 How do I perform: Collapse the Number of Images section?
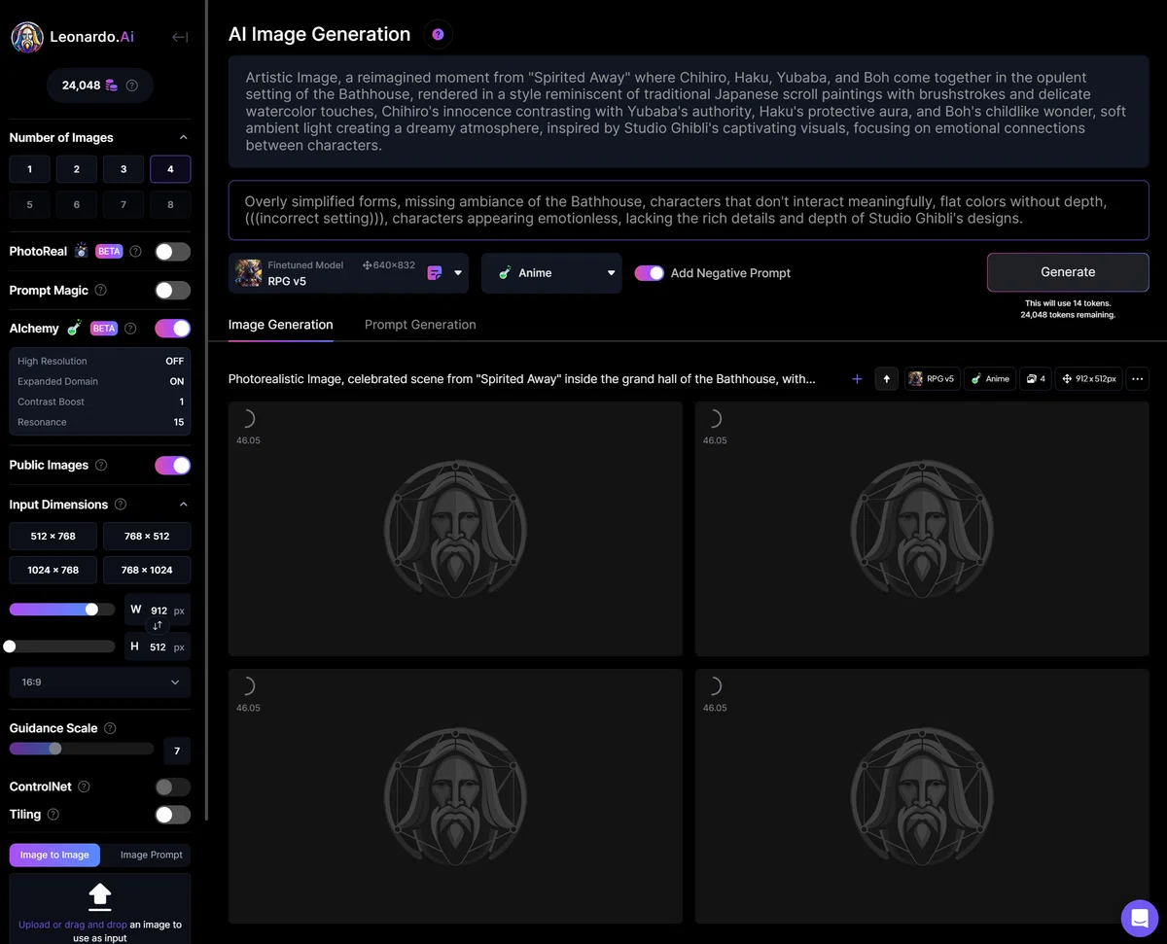point(183,138)
